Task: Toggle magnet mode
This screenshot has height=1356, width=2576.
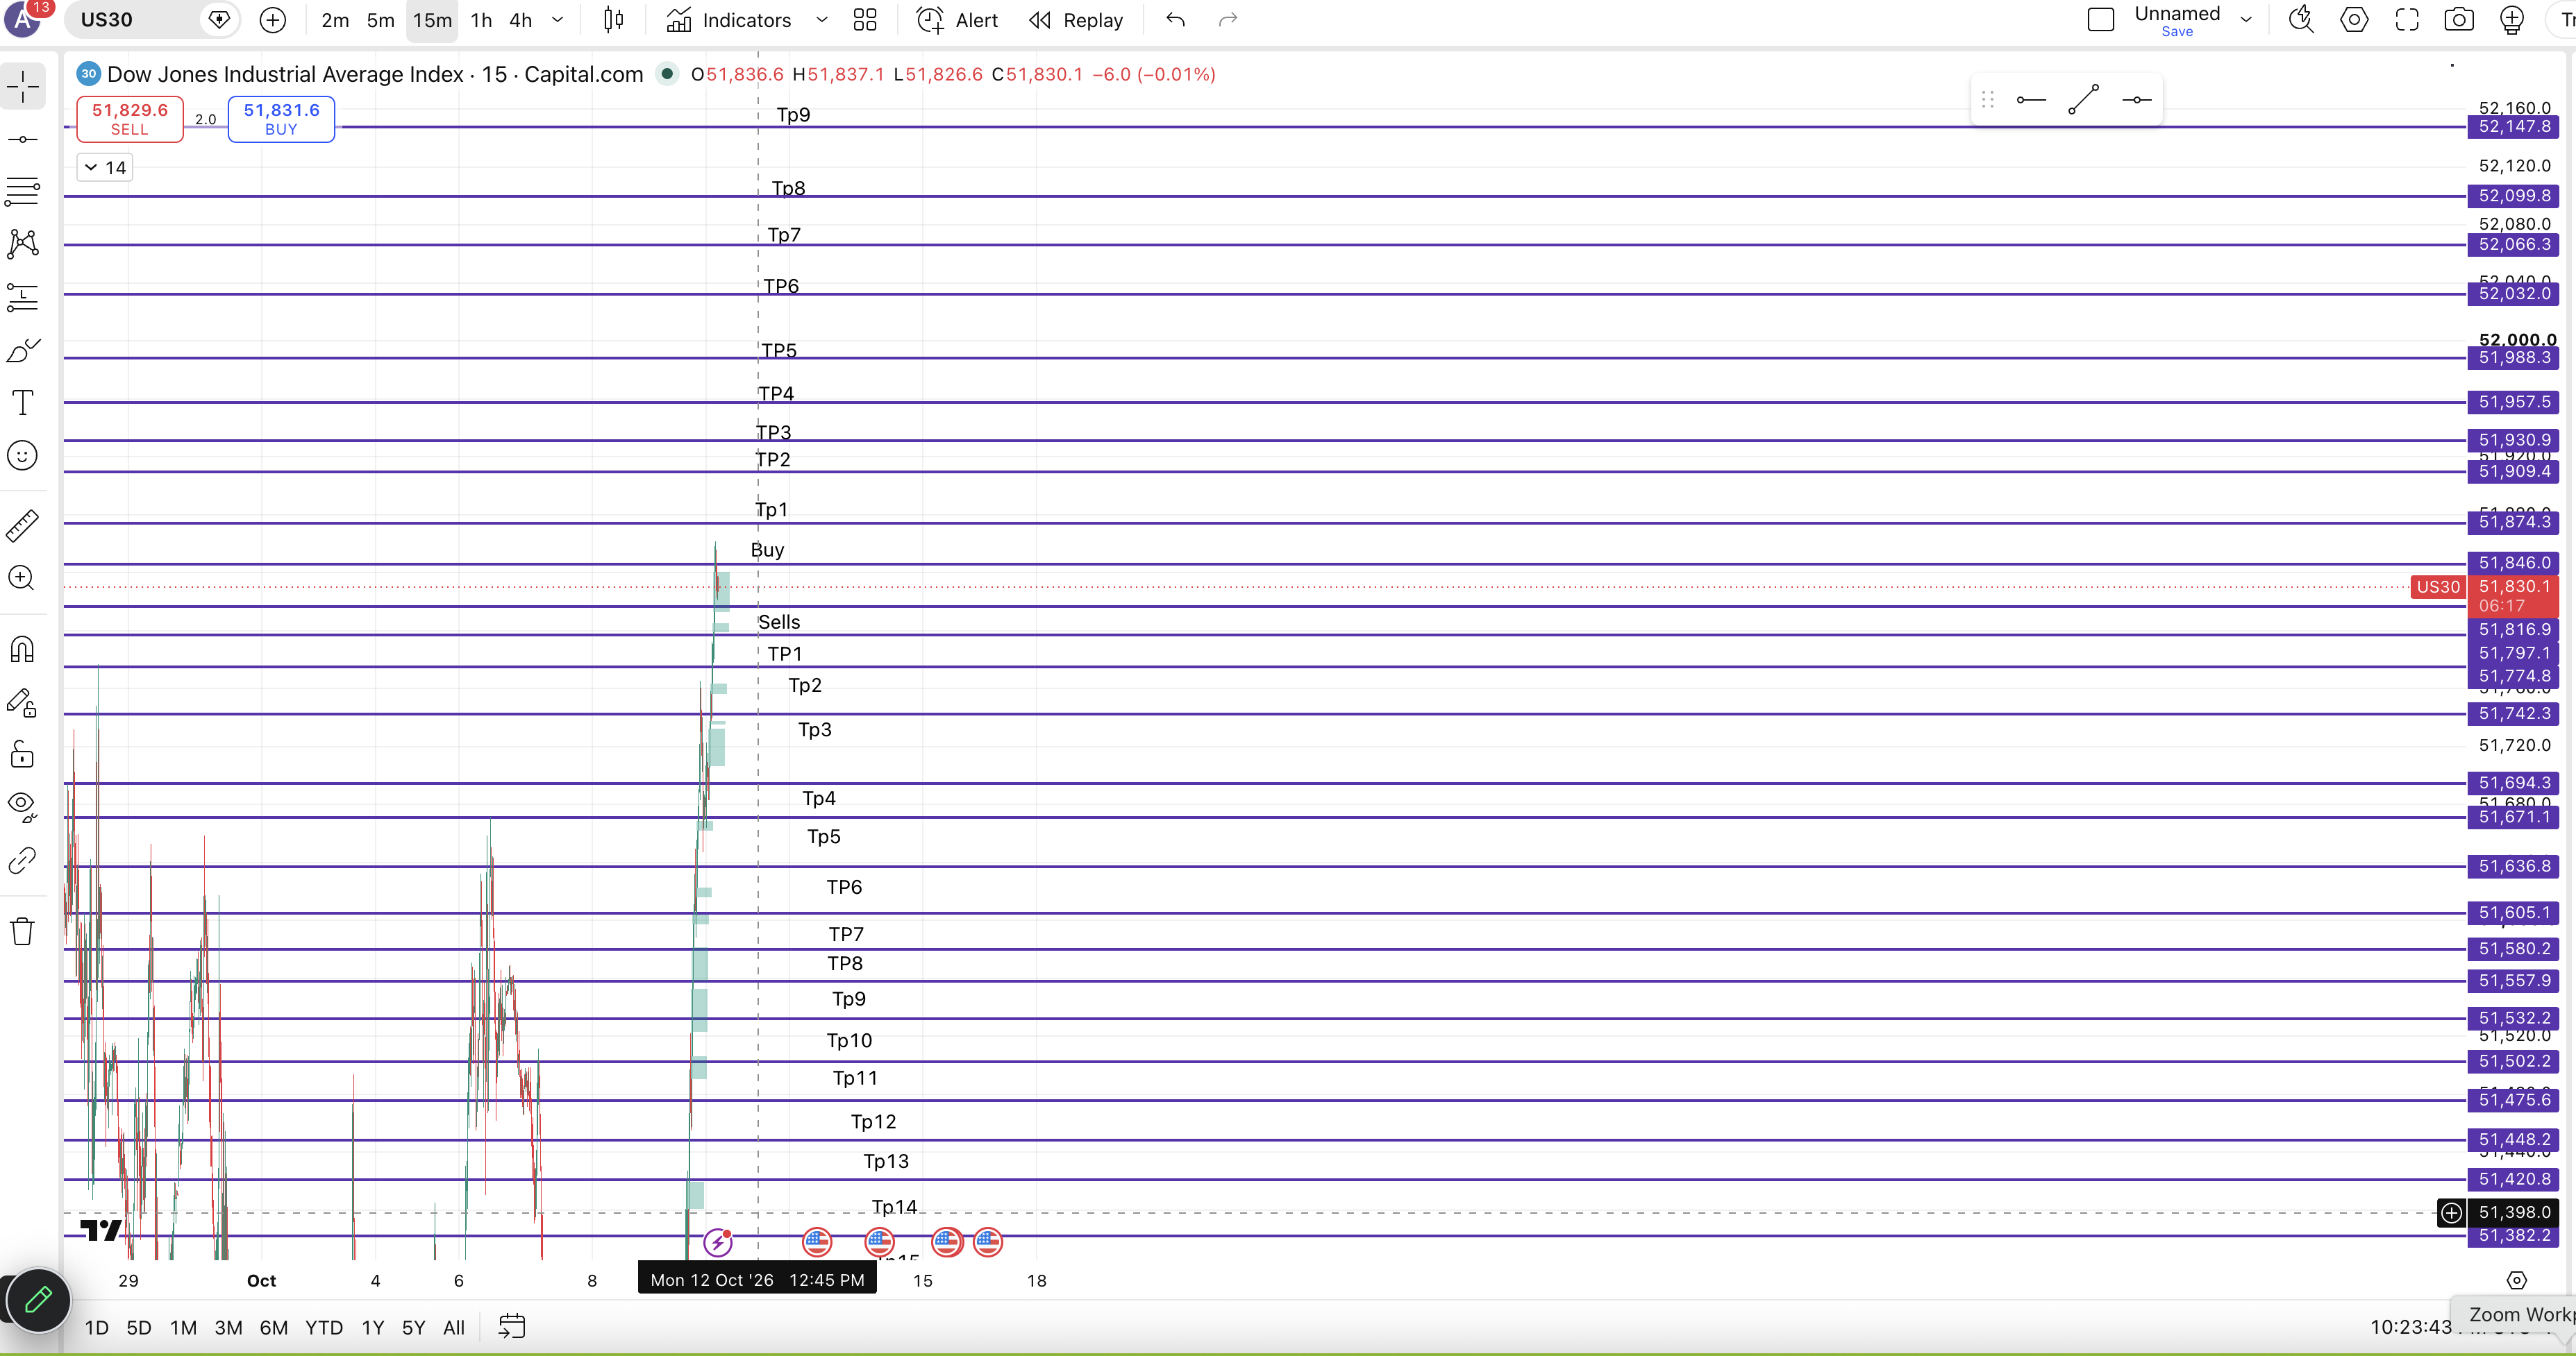Action: click(22, 650)
